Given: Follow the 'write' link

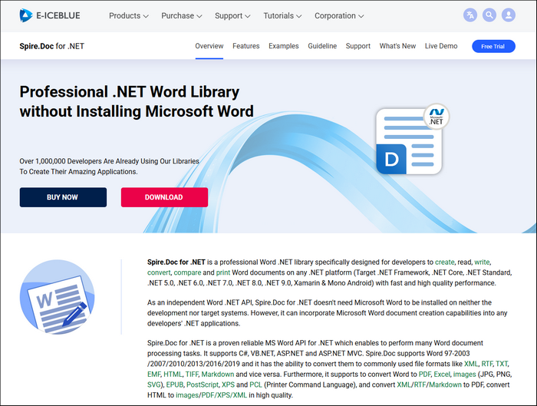Looking at the screenshot, I should click(482, 262).
